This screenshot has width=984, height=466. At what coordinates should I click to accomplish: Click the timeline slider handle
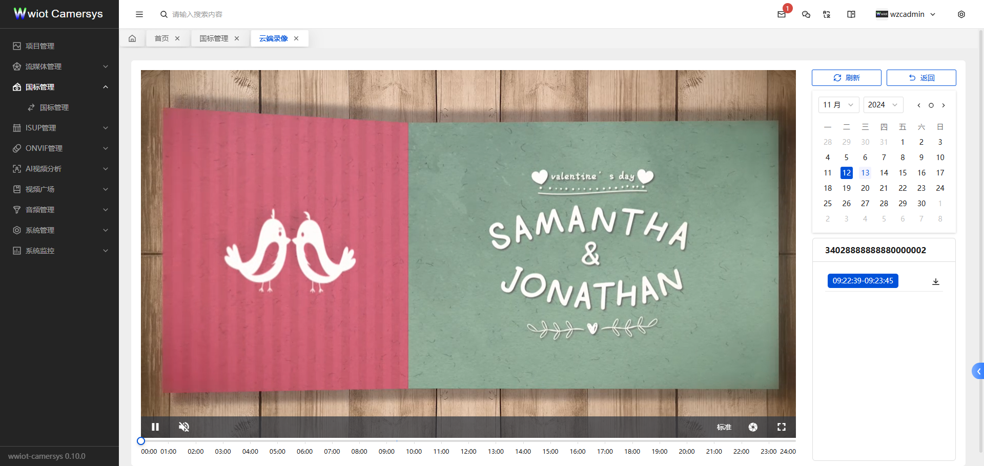click(x=141, y=441)
